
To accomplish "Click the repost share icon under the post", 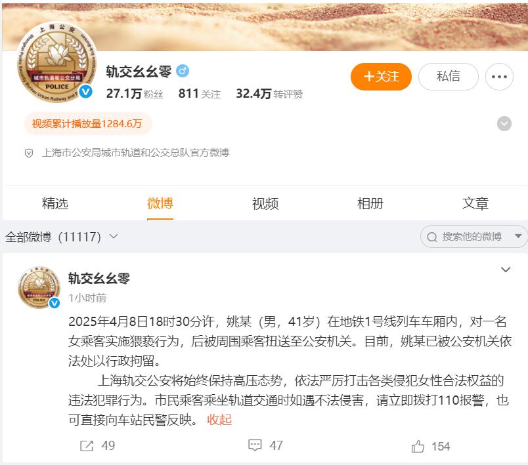I will click(x=87, y=446).
